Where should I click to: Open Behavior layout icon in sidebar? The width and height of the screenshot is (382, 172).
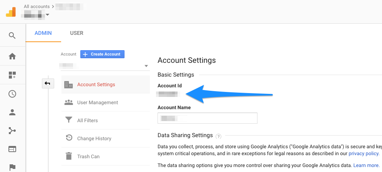(x=12, y=149)
